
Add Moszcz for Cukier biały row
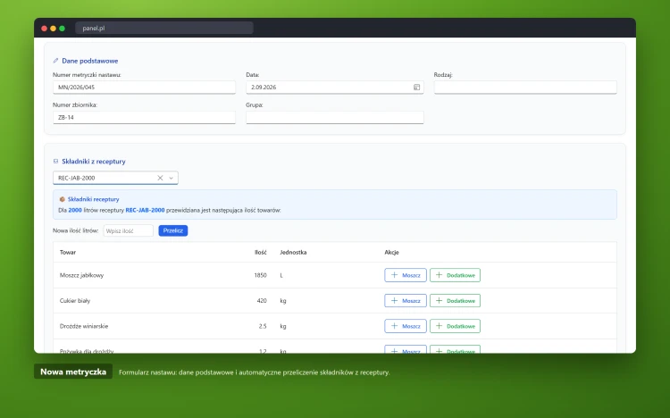406,301
